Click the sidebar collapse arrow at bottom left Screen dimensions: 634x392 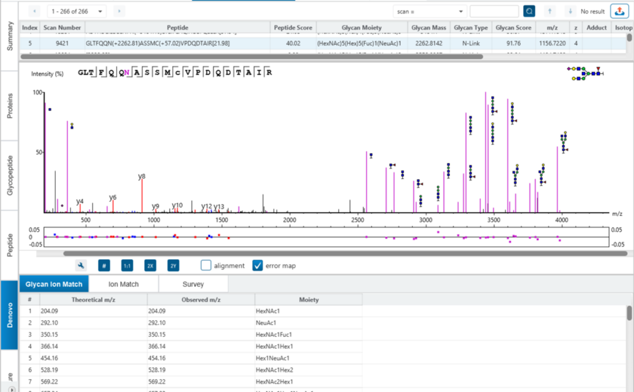(x=12, y=389)
